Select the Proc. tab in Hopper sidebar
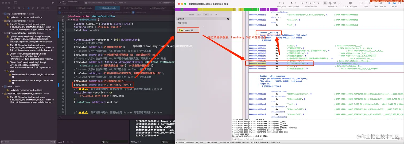404x144 pixels. (199, 14)
